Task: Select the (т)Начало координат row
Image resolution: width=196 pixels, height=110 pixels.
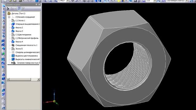Action: pyautogui.click(x=25, y=17)
